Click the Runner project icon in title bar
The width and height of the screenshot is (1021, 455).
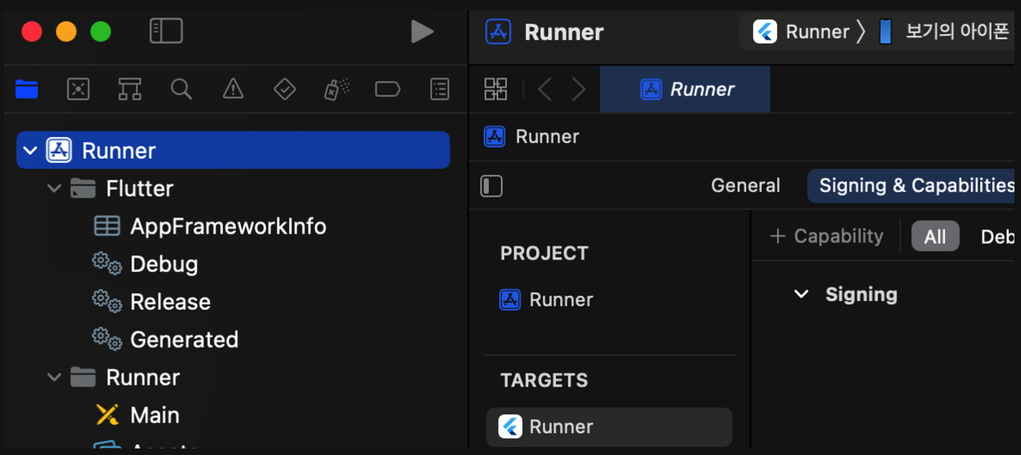pyautogui.click(x=498, y=32)
